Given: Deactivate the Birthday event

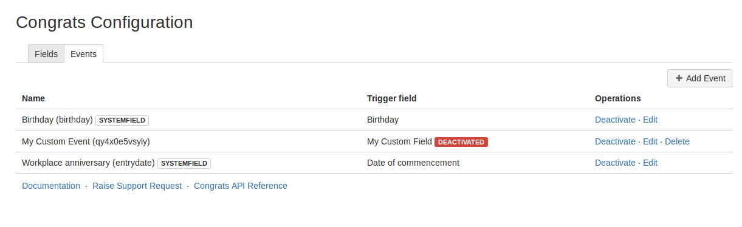Looking at the screenshot, I should coord(615,120).
